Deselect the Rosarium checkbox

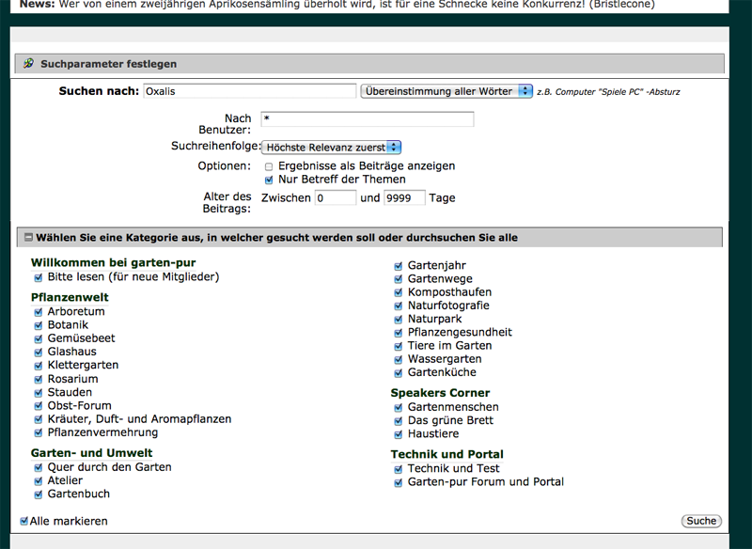[39, 380]
